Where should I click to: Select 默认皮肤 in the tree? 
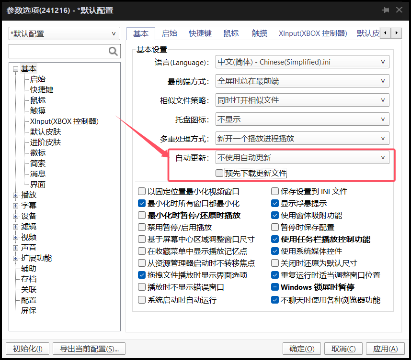pos(46,132)
